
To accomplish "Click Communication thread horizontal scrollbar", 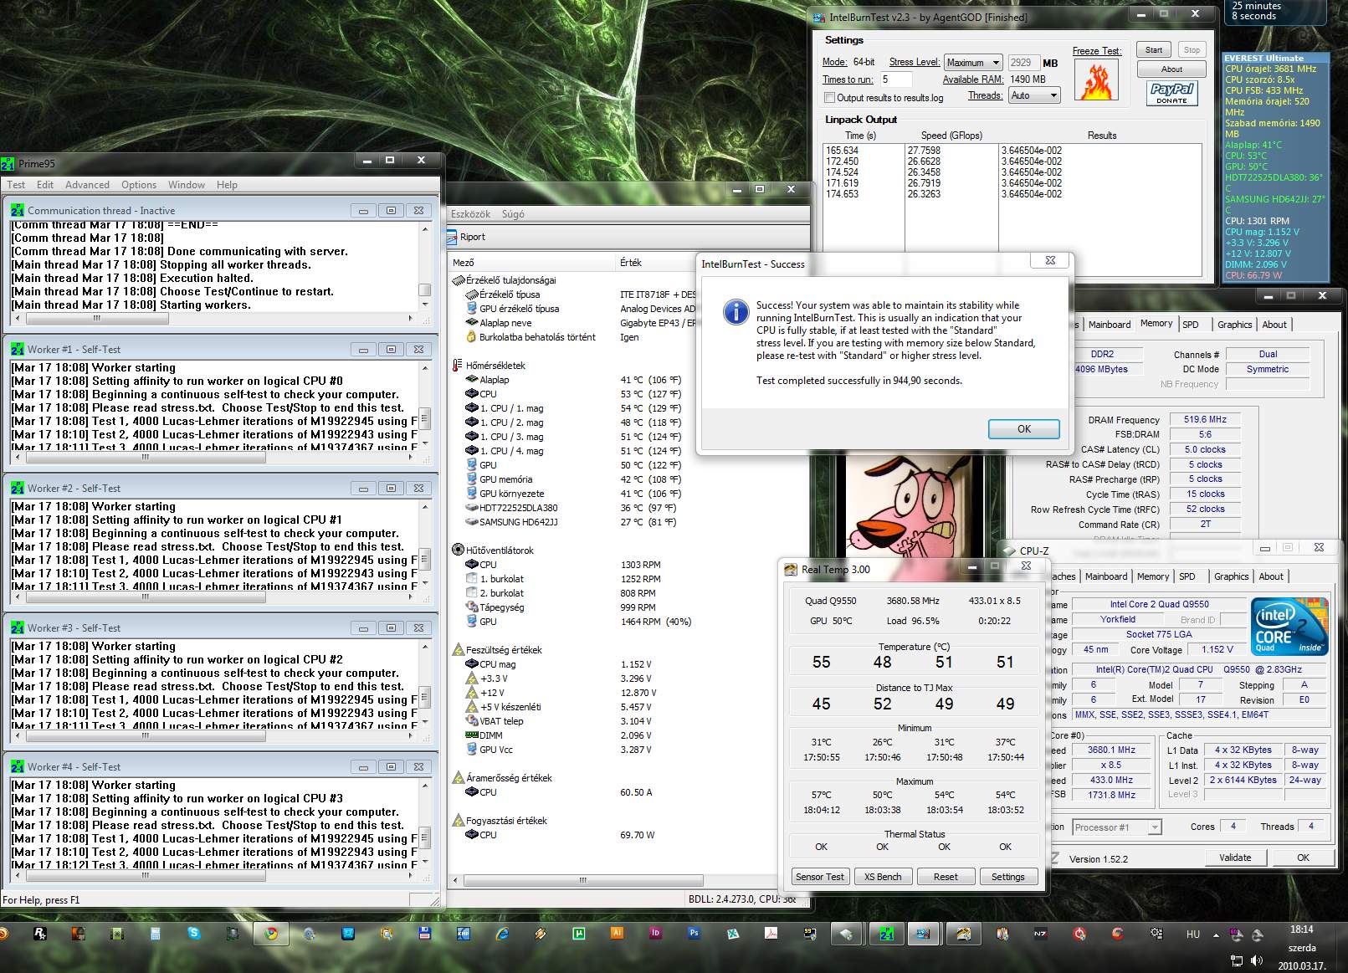I will (213, 318).
